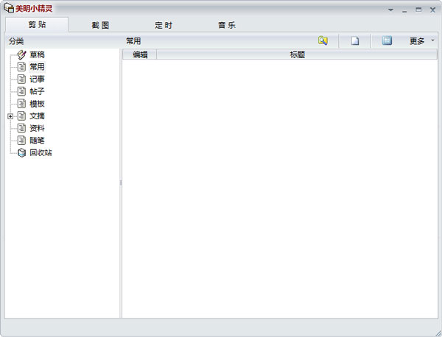Click the 随笔 document icon

point(21,141)
